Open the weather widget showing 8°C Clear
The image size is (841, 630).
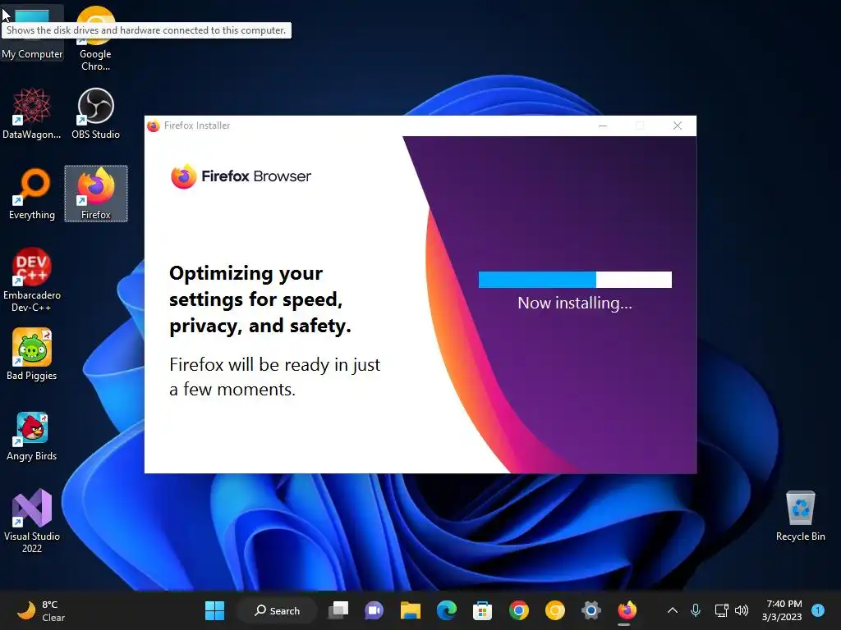41,610
